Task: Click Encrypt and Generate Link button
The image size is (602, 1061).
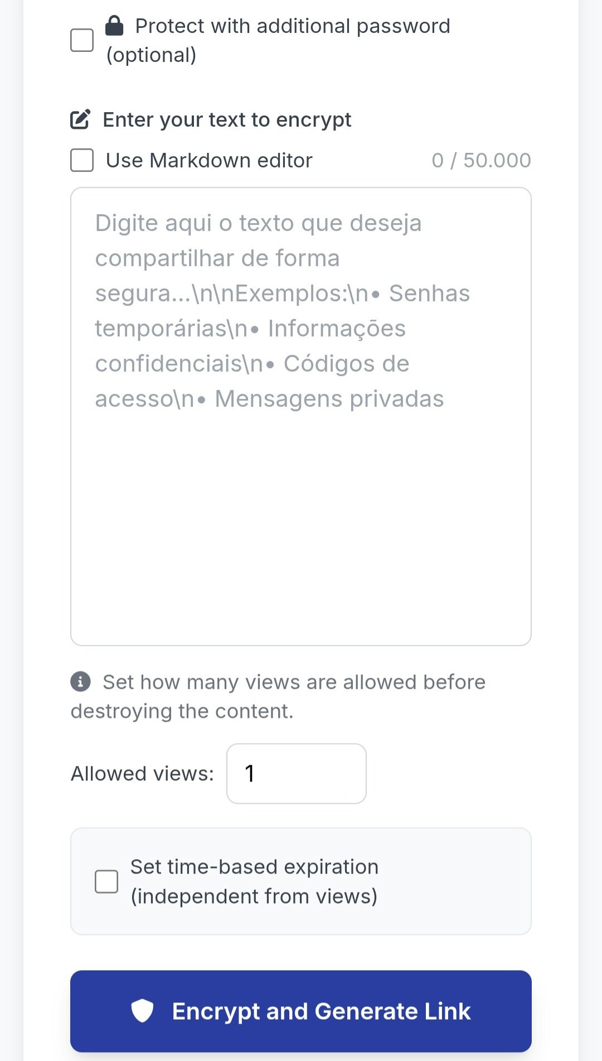Action: [x=301, y=1011]
